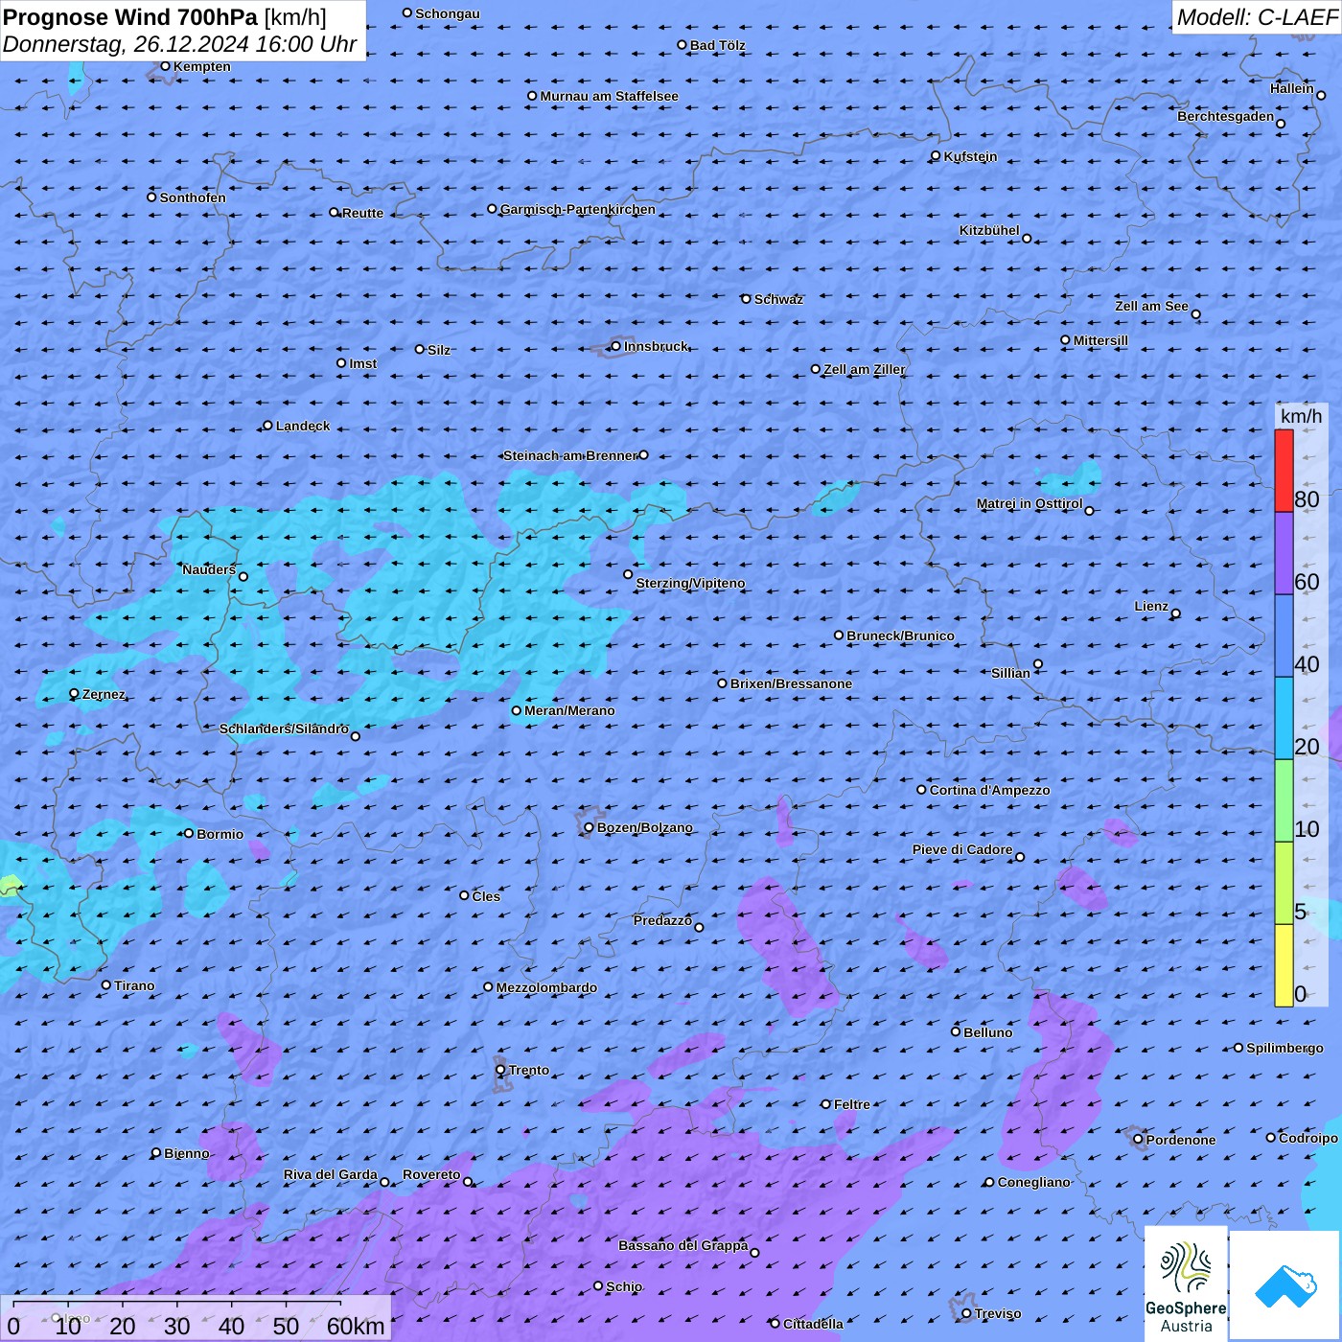Click the green 10-20 km/h legend band
This screenshot has height=1342, width=1342.
(x=1284, y=800)
